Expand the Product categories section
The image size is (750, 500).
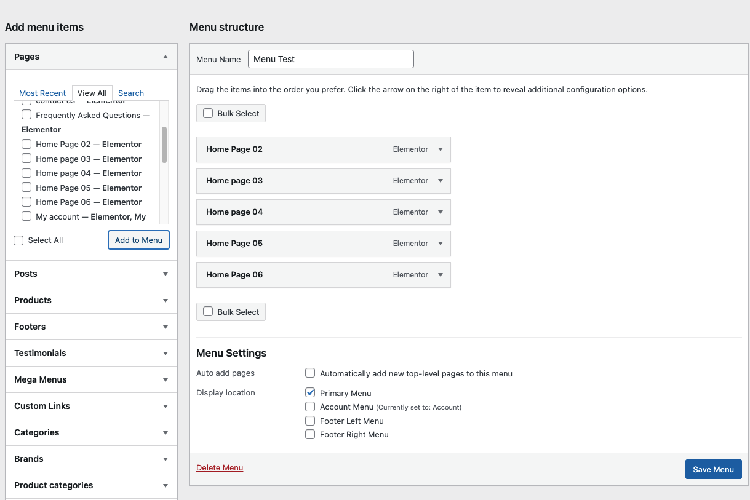[165, 486]
